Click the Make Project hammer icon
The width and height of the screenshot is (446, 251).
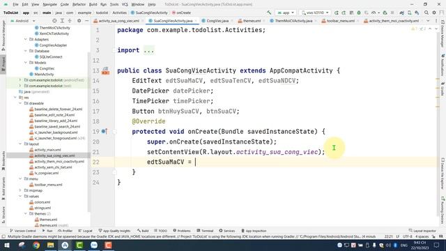269,13
